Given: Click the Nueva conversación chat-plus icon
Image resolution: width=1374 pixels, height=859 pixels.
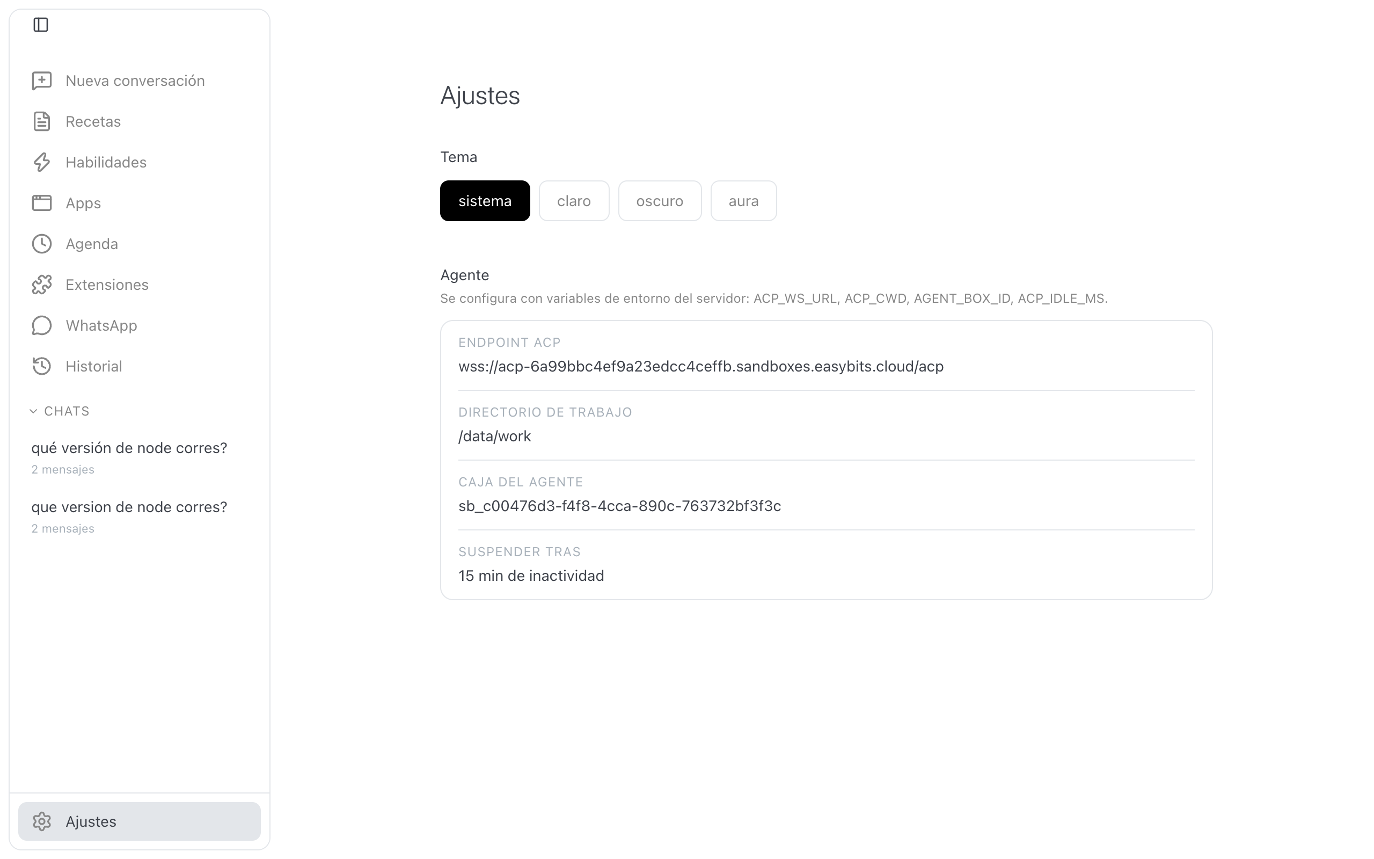Looking at the screenshot, I should (41, 81).
